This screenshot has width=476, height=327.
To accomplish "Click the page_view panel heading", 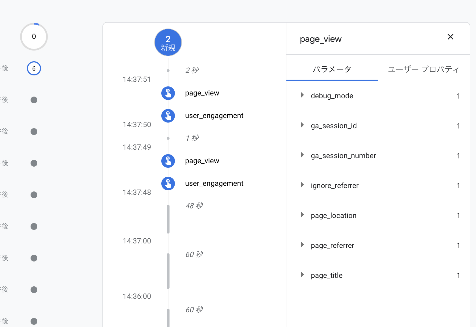I will coord(321,39).
